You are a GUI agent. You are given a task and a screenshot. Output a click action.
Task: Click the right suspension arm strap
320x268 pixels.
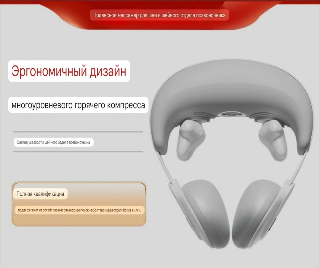[x=298, y=167]
